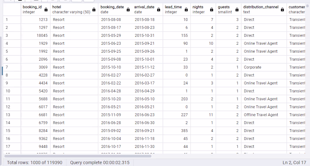Select entire row 17 via its row number
310x166 pixels.
pos(12,147)
